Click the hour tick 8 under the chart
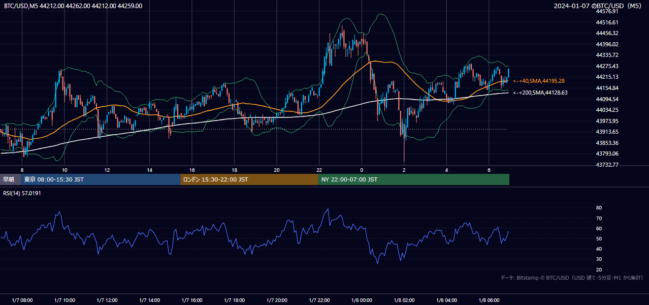 coord(22,170)
